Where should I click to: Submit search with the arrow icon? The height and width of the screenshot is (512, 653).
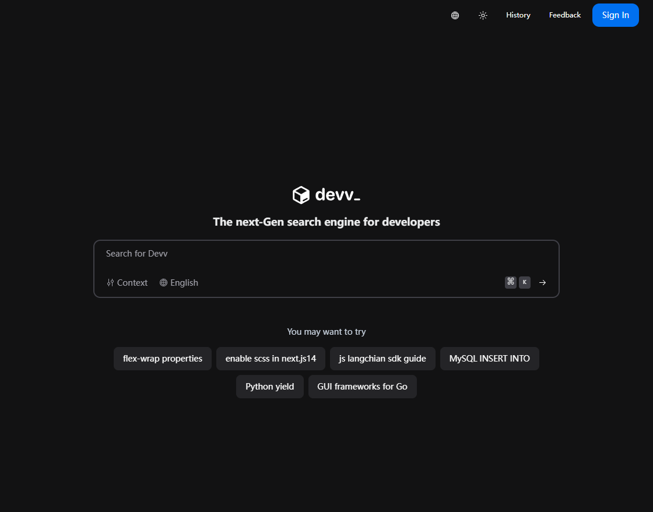(542, 282)
